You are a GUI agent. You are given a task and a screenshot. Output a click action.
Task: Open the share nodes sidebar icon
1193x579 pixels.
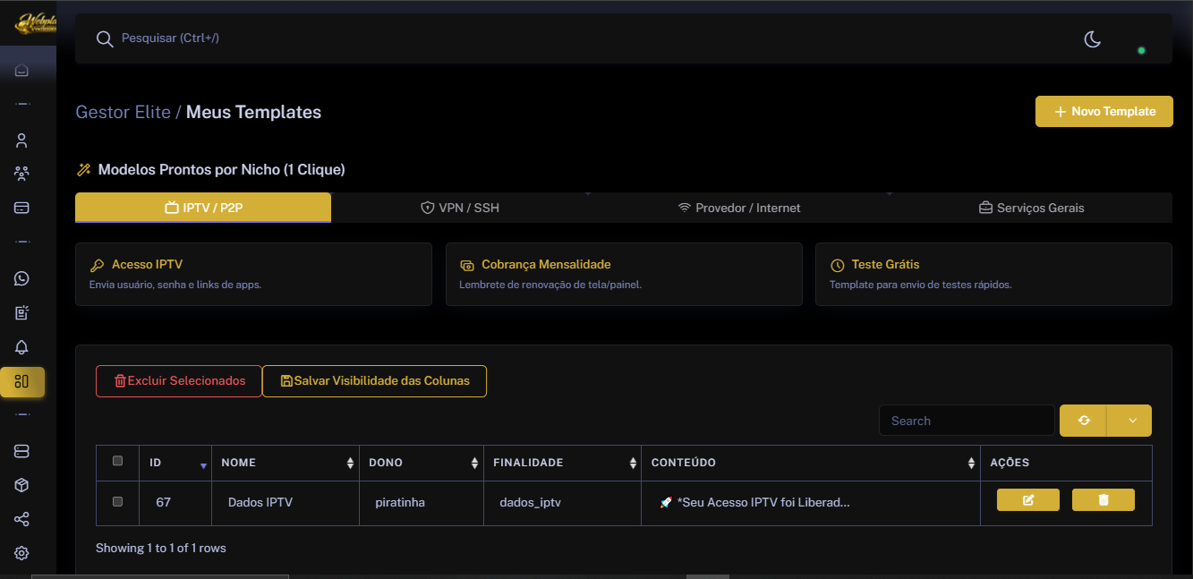click(21, 519)
